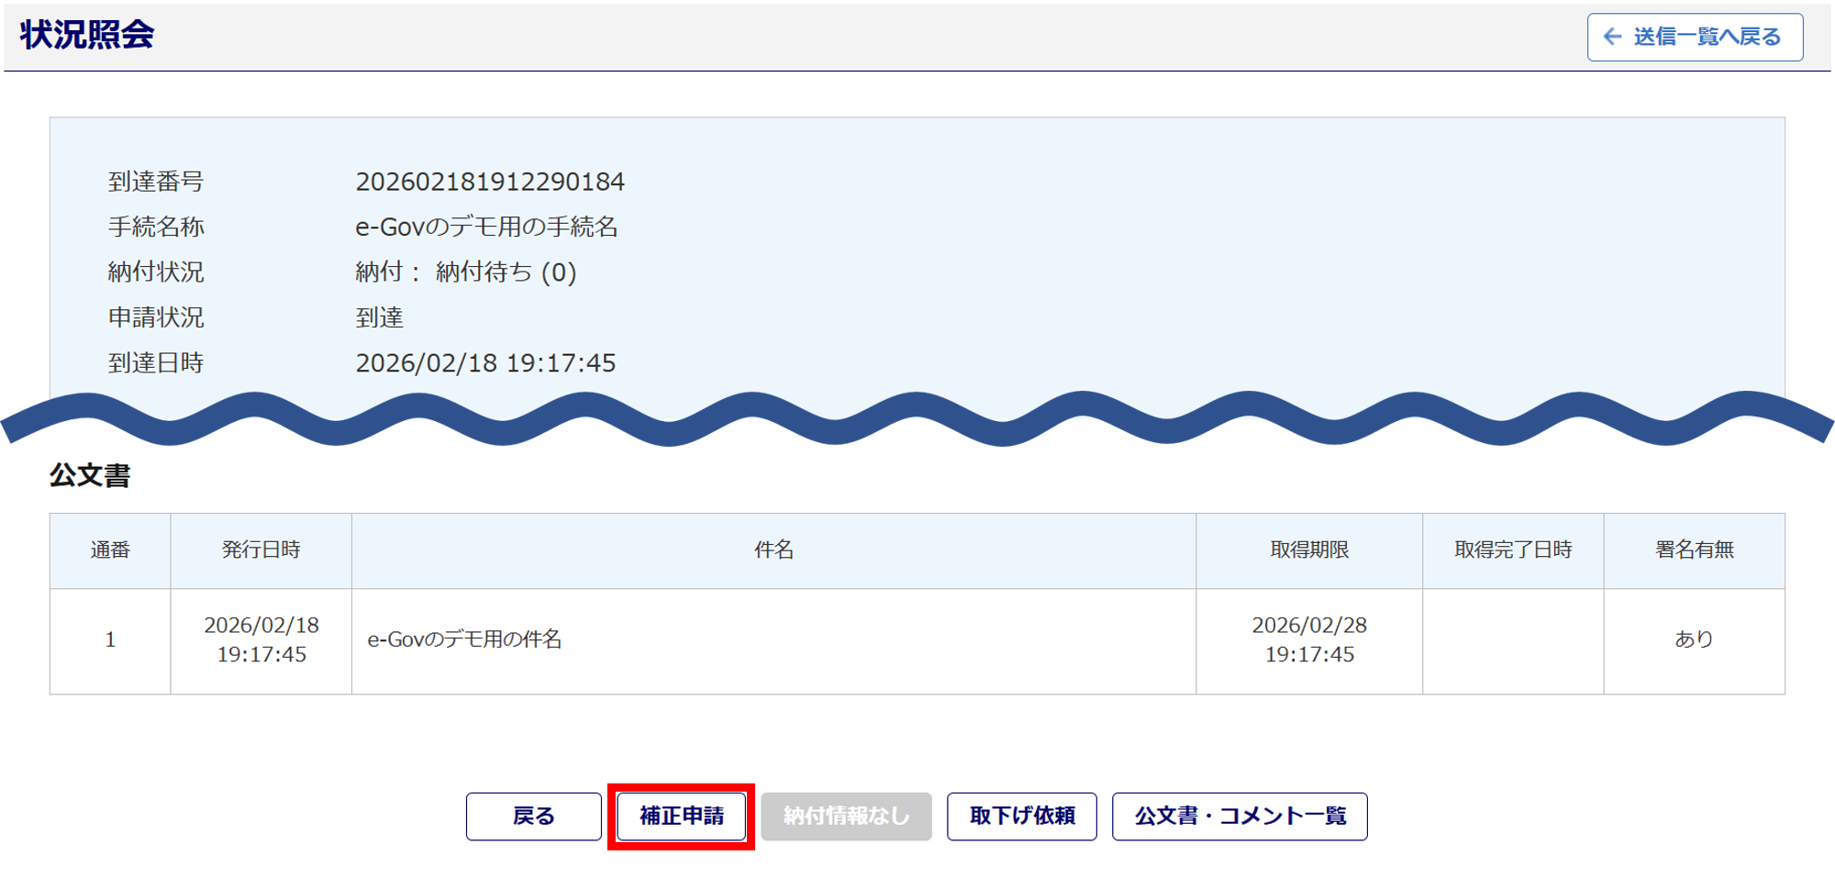The width and height of the screenshot is (1835, 877).
Task: Click the 到達番号 value 202602181912290184
Action: point(490,182)
